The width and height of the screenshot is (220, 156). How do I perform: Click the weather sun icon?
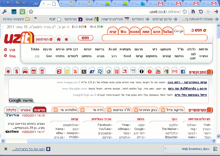pos(8,71)
